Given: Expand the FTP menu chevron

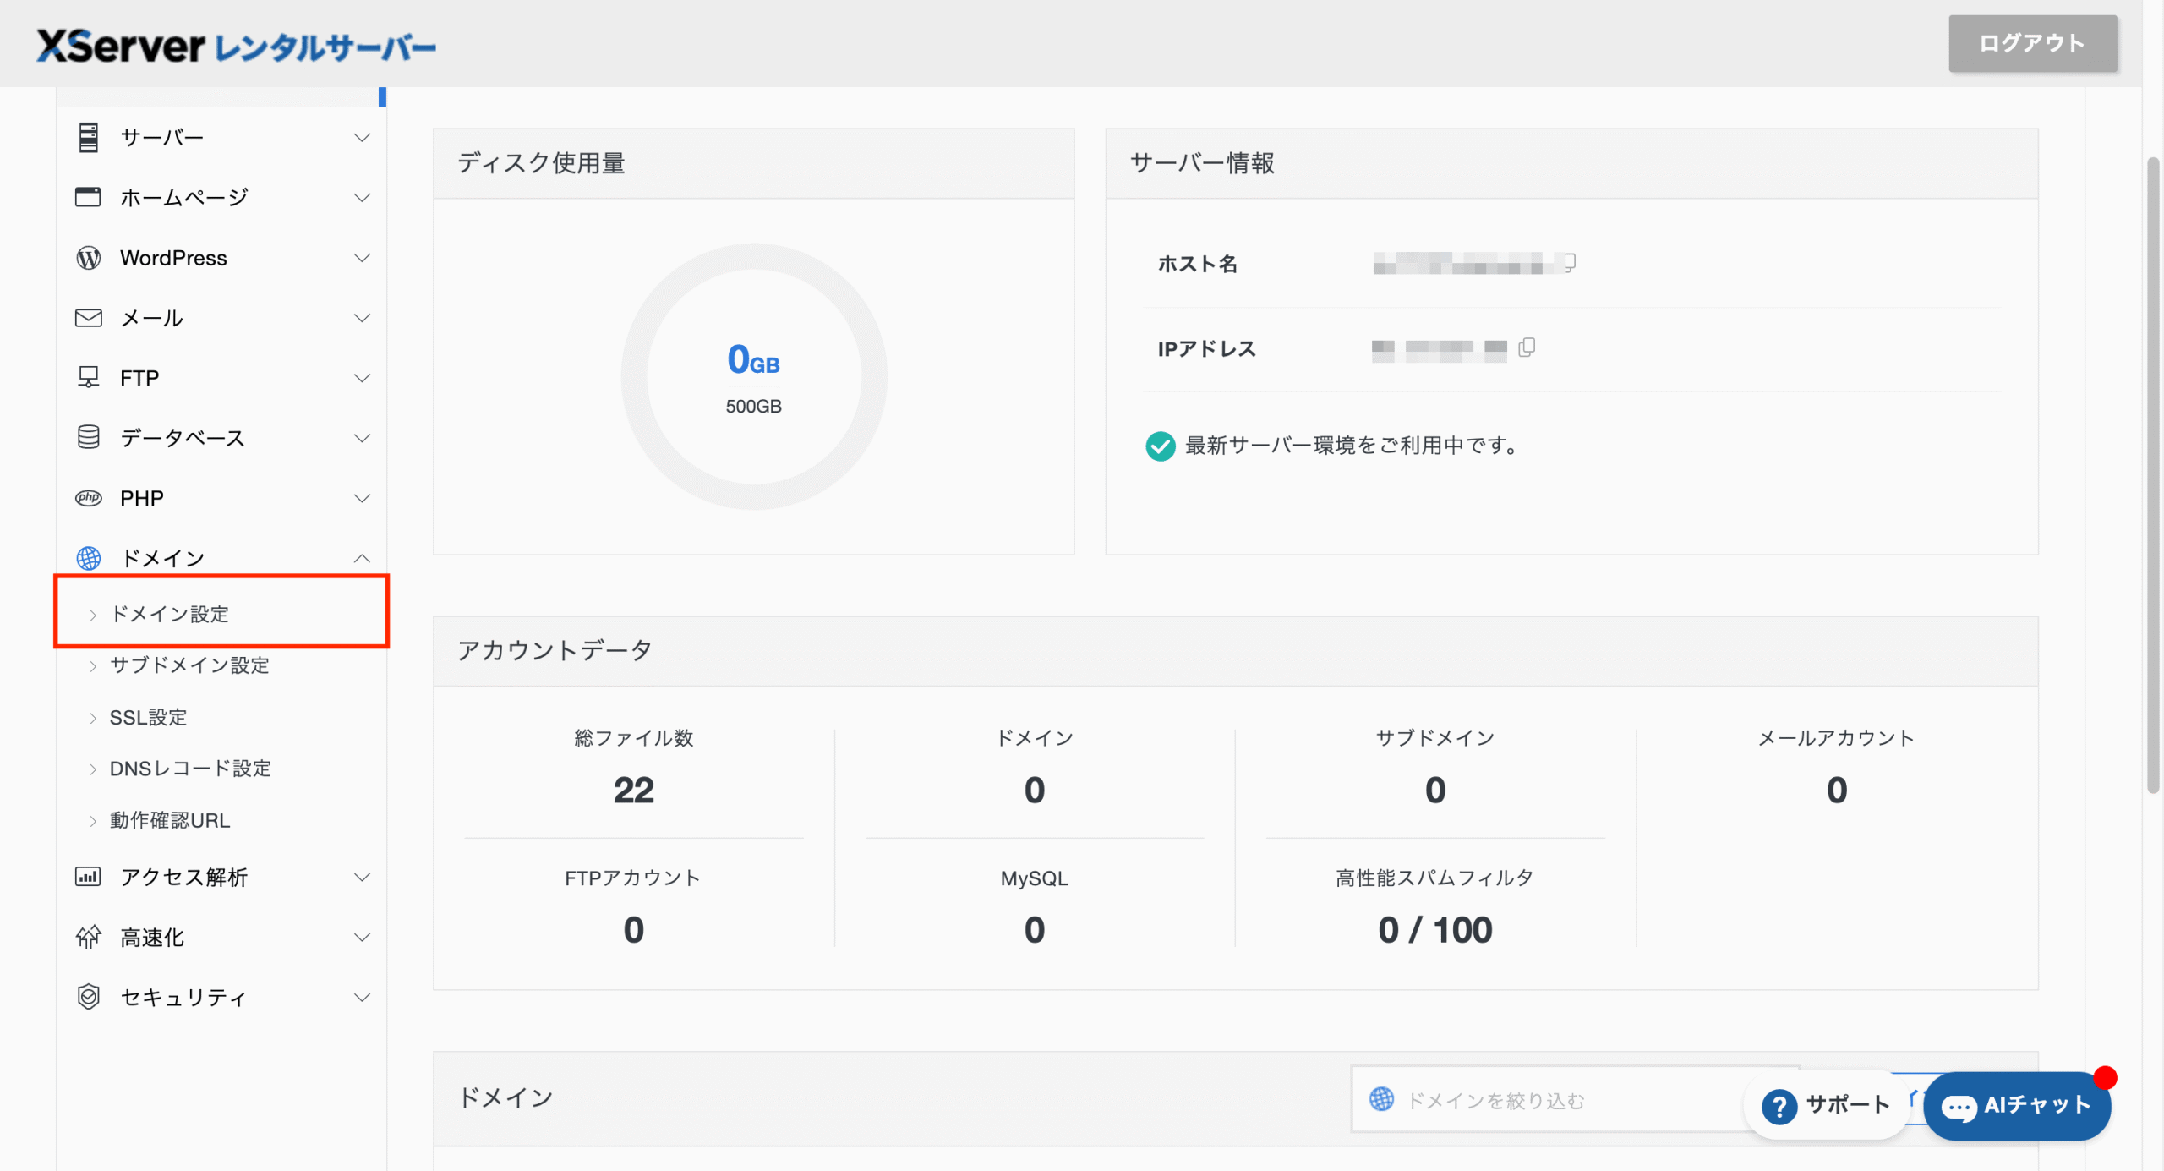Looking at the screenshot, I should [362, 377].
